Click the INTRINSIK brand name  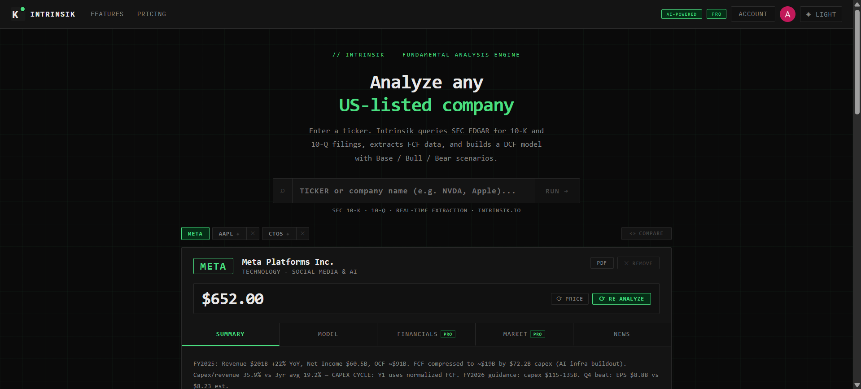52,14
